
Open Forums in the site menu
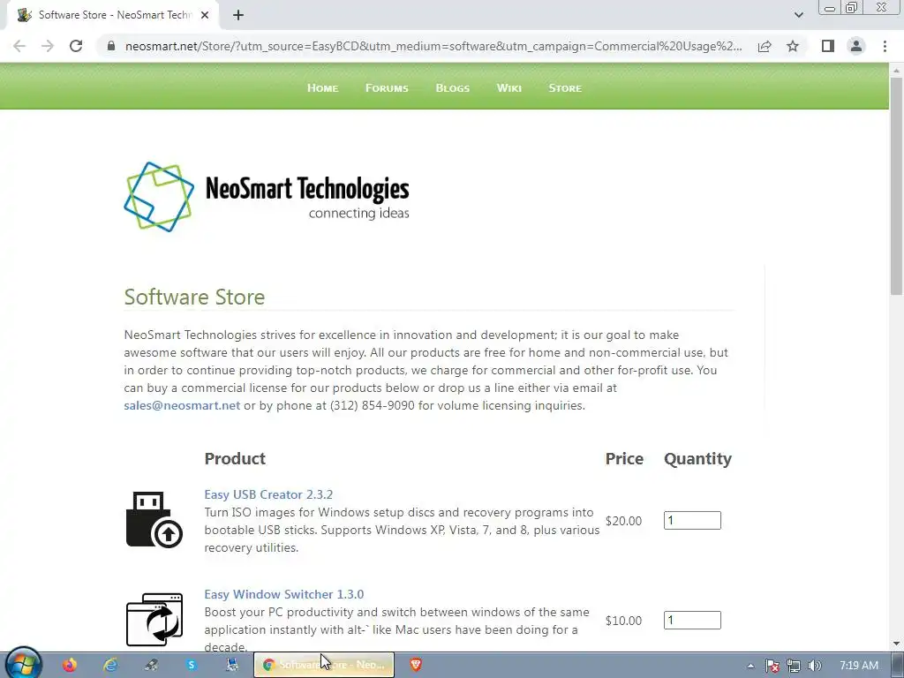387,88
